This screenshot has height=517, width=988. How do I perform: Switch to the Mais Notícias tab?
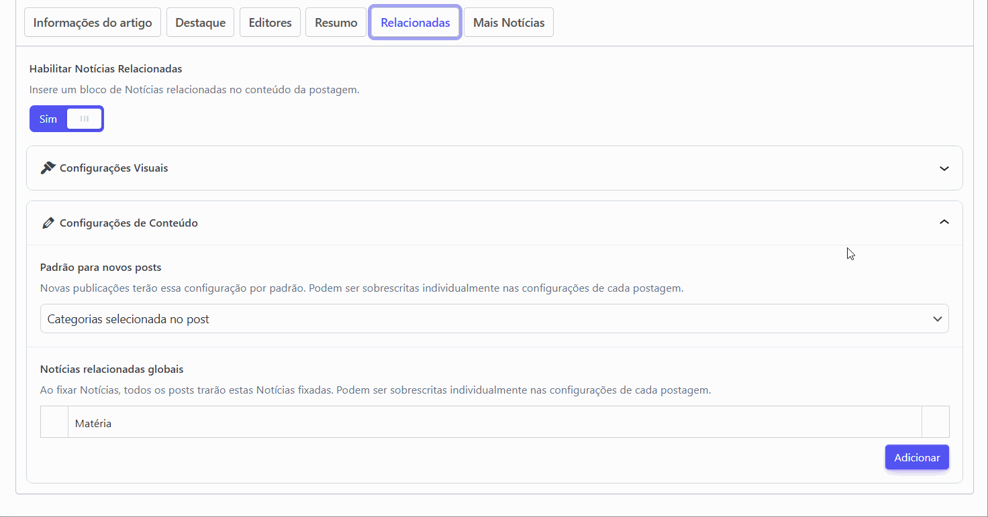pyautogui.click(x=508, y=23)
